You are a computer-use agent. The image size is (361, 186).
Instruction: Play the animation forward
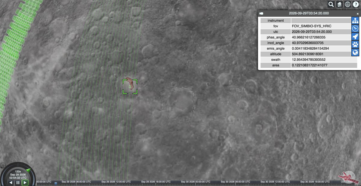point(25,182)
